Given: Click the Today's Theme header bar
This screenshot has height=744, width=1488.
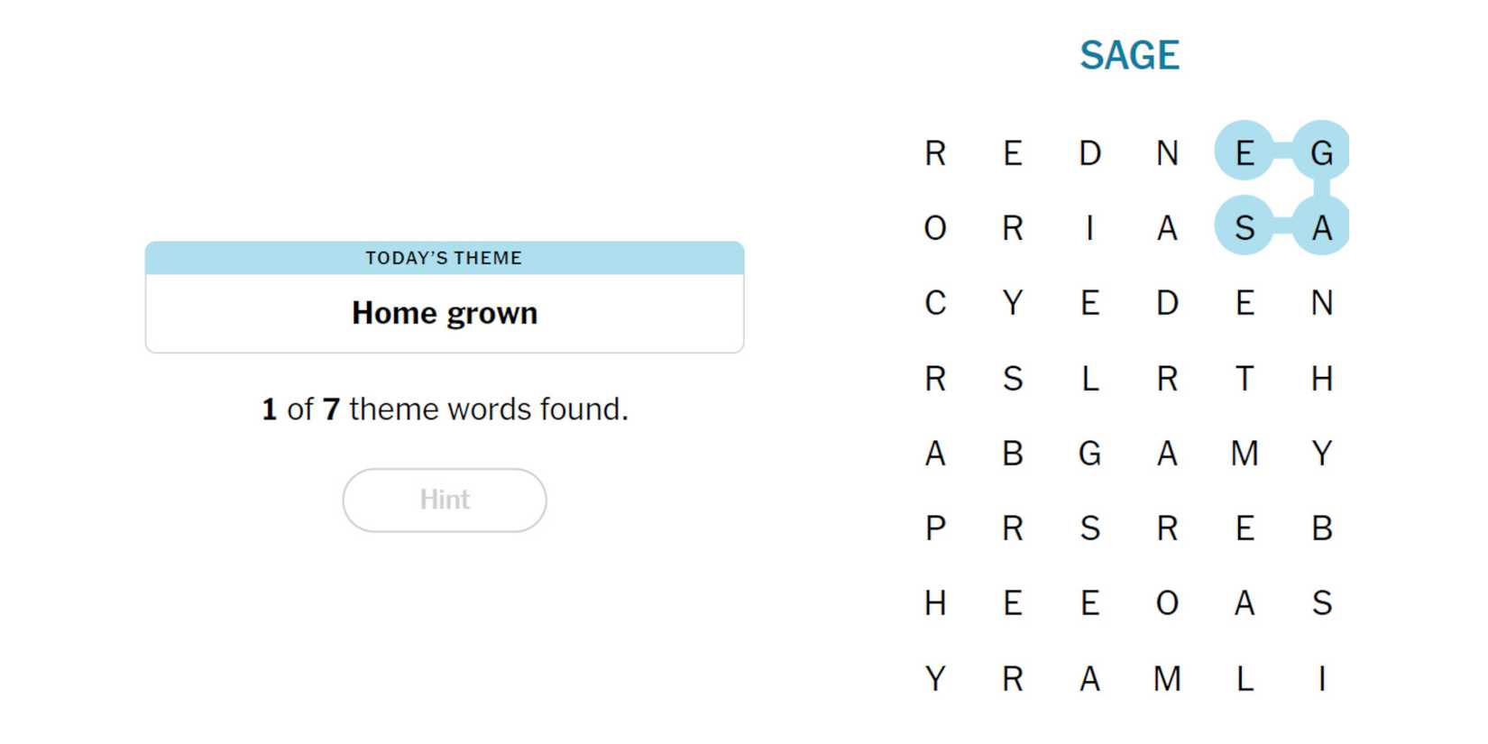Looking at the screenshot, I should [444, 258].
